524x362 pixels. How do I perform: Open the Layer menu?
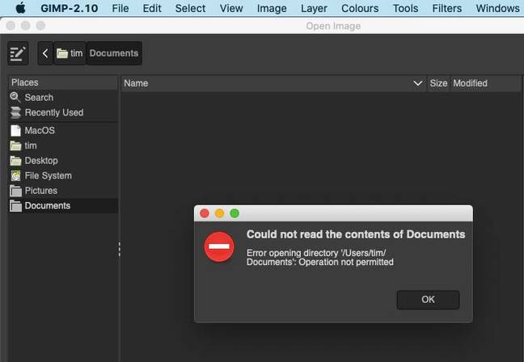tap(314, 8)
